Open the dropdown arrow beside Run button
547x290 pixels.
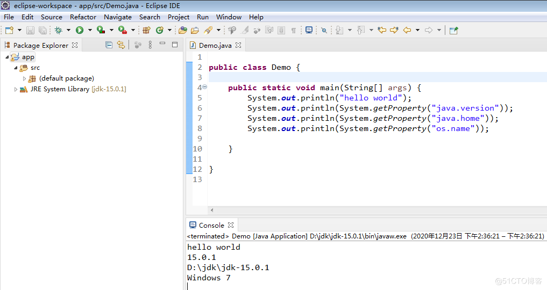90,31
